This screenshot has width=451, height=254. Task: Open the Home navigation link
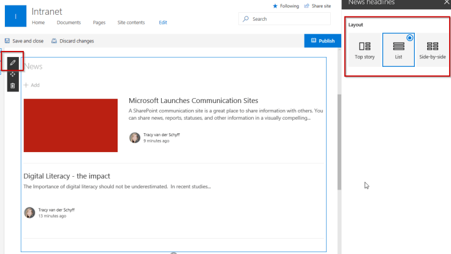[39, 23]
